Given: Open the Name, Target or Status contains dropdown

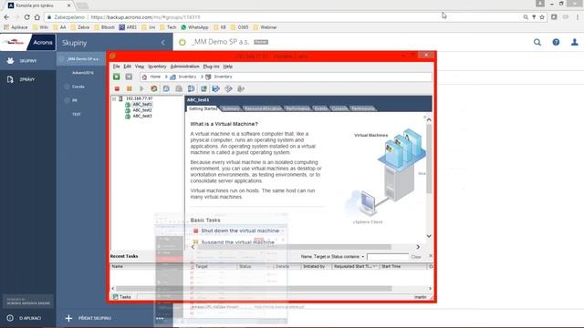Looking at the screenshot, I should pyautogui.click(x=332, y=257).
